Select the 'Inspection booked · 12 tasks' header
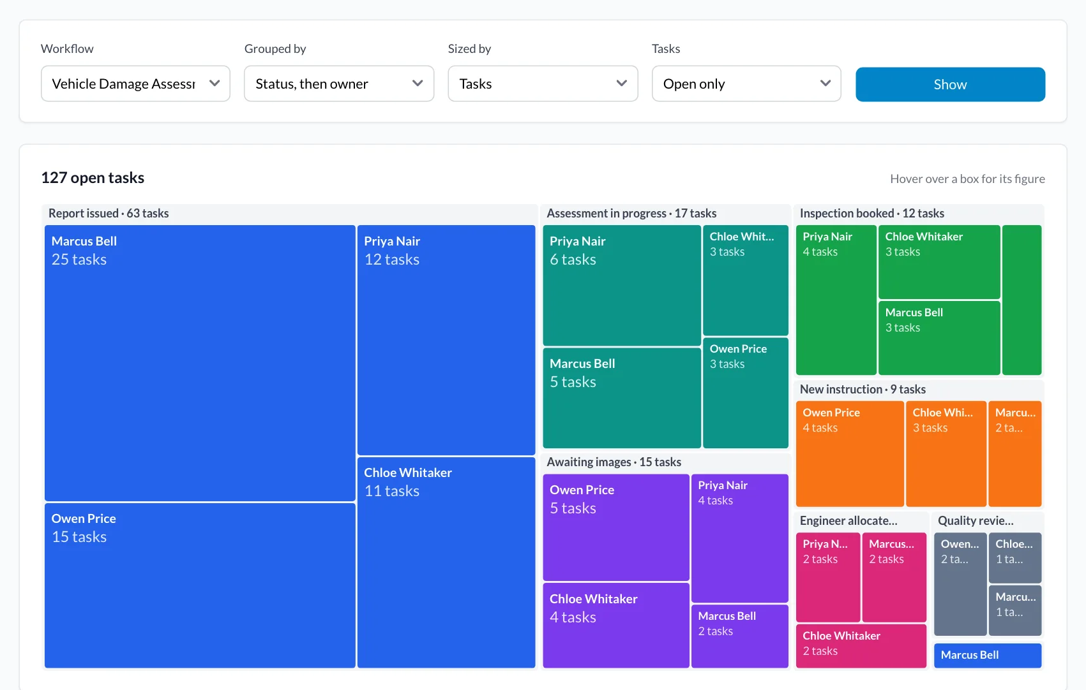This screenshot has height=690, width=1086. click(872, 214)
